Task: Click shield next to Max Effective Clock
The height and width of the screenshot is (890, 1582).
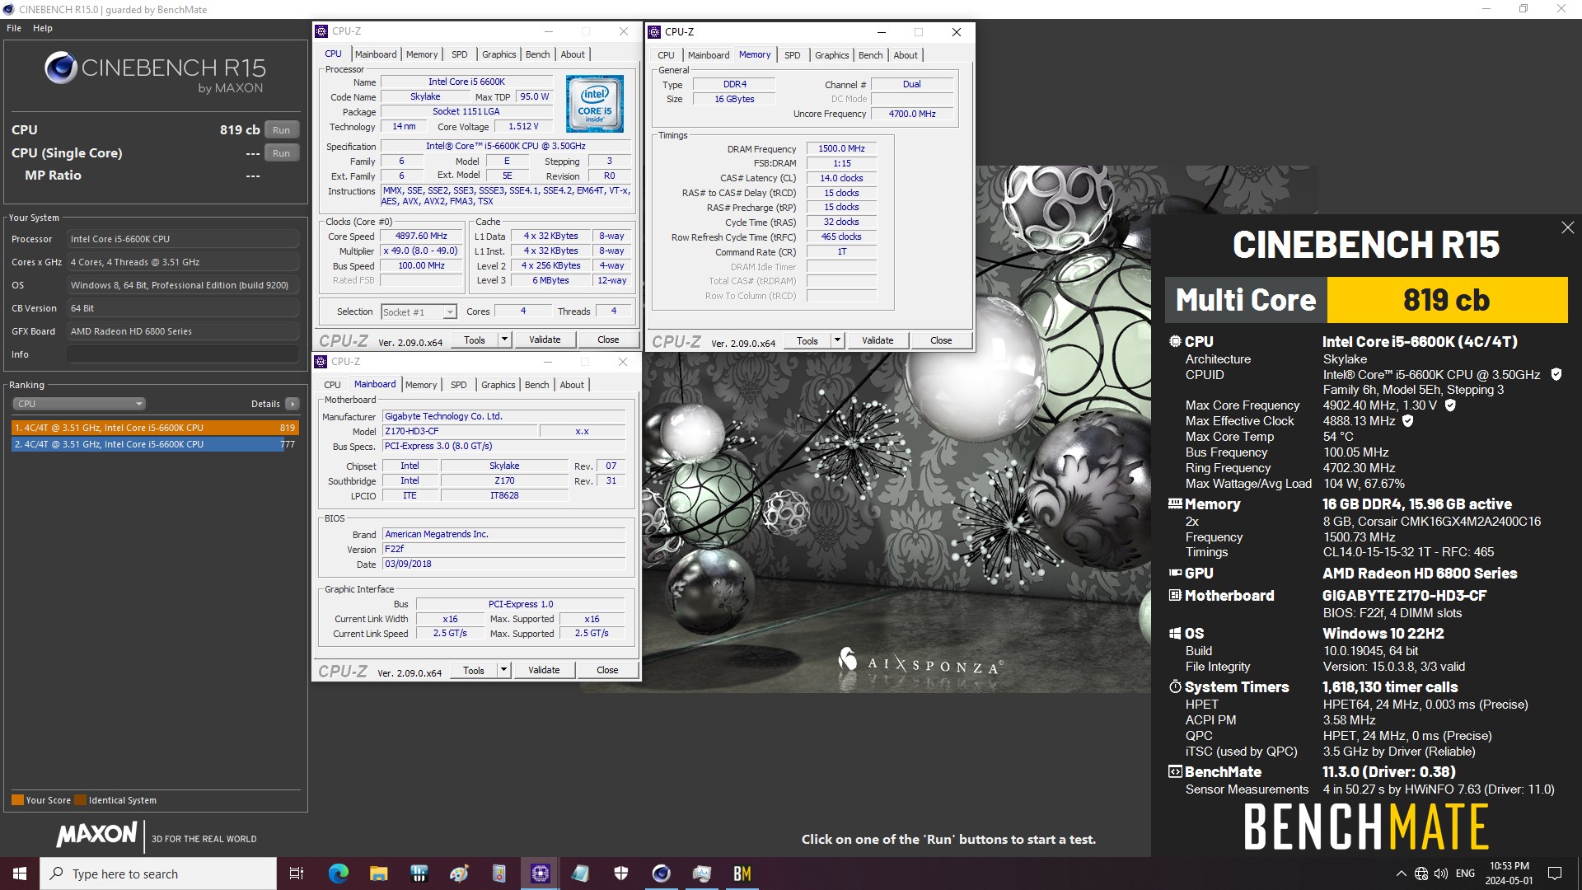Action: coord(1408,420)
